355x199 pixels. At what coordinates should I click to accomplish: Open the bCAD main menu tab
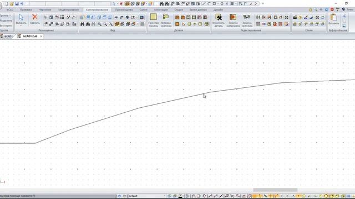[10, 10]
